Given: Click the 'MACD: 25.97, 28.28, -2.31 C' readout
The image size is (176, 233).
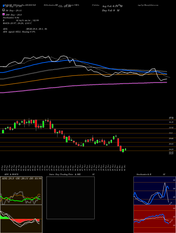Looking at the screenshot, I should click(x=17, y=23).
